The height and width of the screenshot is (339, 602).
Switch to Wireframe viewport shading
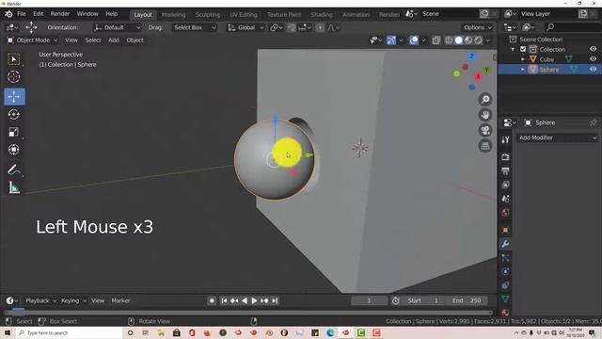449,40
